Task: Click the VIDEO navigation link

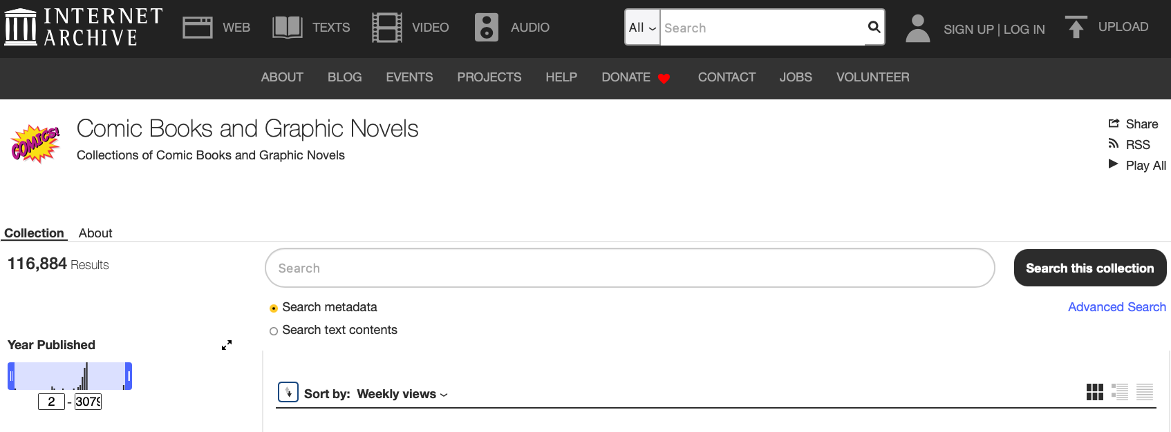Action: pyautogui.click(x=431, y=28)
